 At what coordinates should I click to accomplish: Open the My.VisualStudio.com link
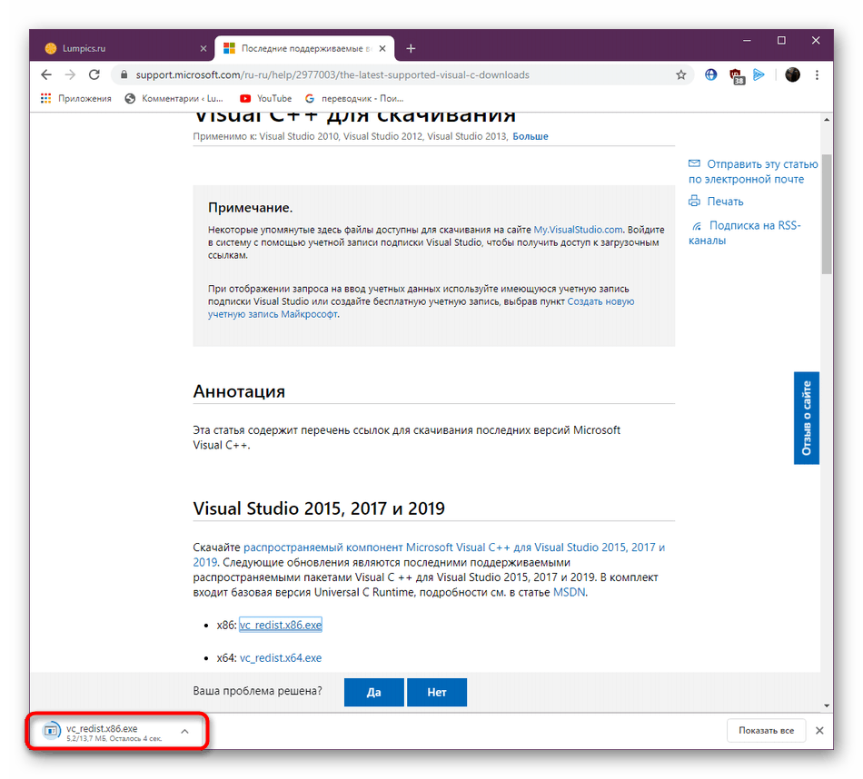point(578,230)
